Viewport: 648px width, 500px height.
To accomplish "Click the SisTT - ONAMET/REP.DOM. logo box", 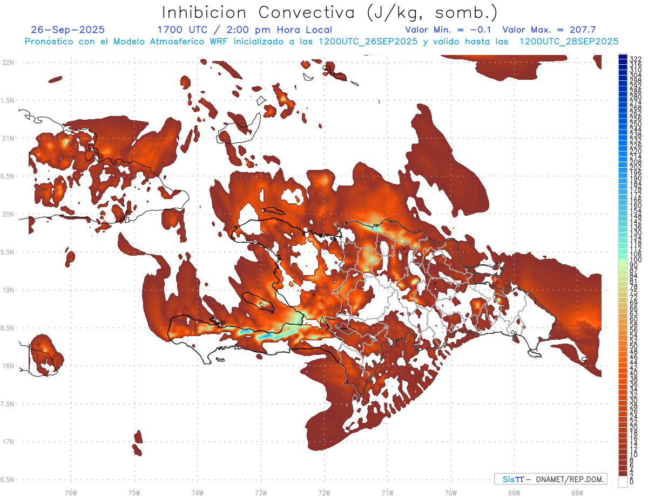I will 551,479.
